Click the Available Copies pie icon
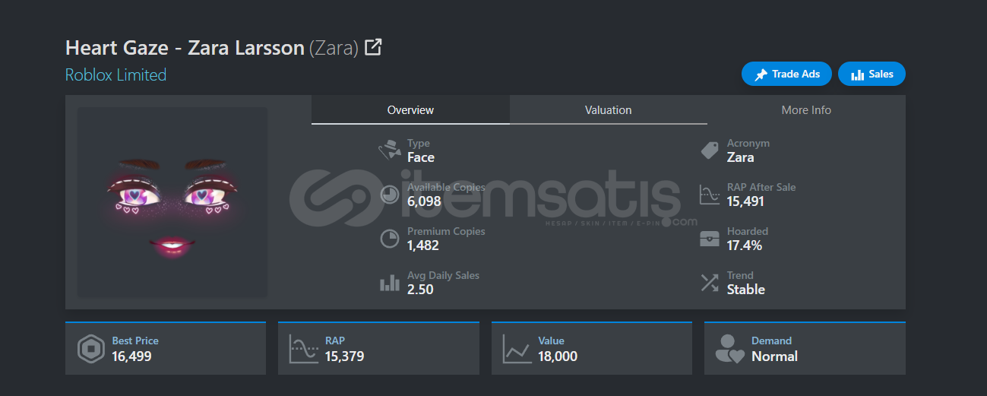 [x=390, y=195]
